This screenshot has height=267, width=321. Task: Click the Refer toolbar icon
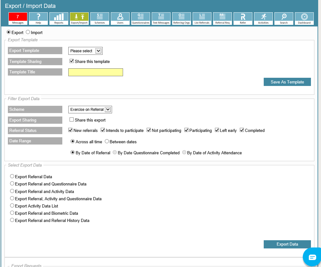243,19
